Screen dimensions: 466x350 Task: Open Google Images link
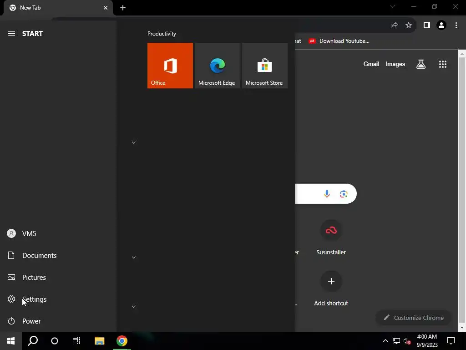[x=395, y=64]
